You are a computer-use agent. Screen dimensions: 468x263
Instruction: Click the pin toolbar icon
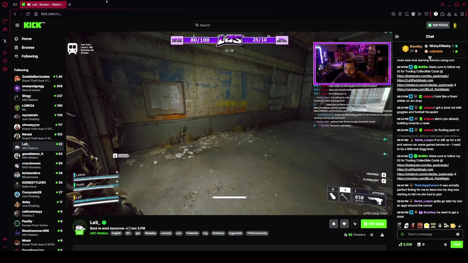click(x=400, y=14)
